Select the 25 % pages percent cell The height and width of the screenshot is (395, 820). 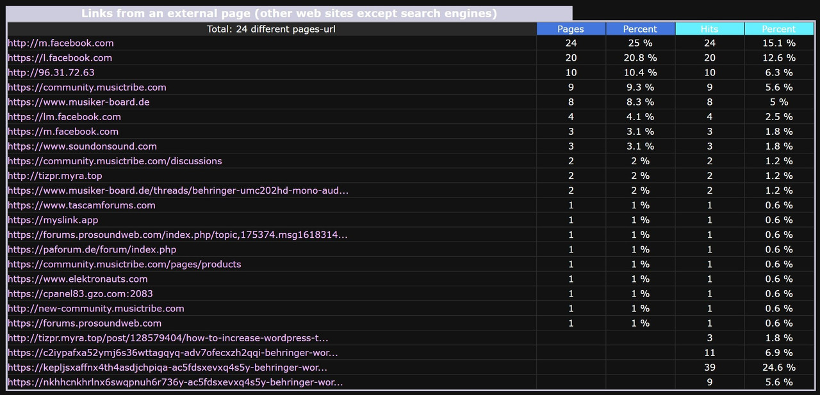(640, 43)
